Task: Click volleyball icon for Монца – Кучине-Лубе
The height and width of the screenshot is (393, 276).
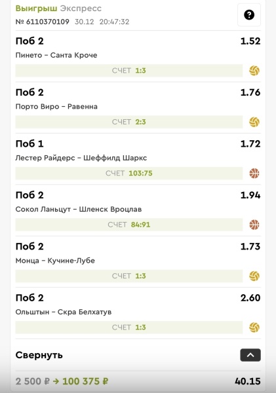Action: click(254, 276)
